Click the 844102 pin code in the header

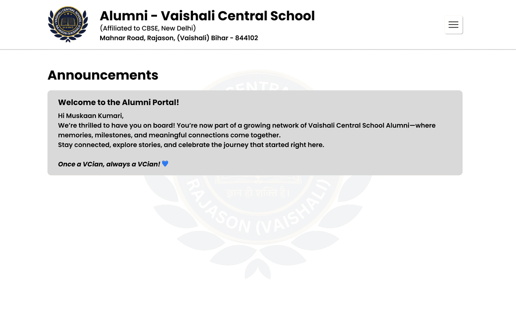[x=246, y=38]
